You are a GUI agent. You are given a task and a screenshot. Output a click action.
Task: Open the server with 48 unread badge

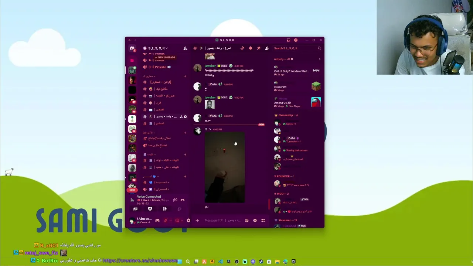pyautogui.click(x=132, y=109)
